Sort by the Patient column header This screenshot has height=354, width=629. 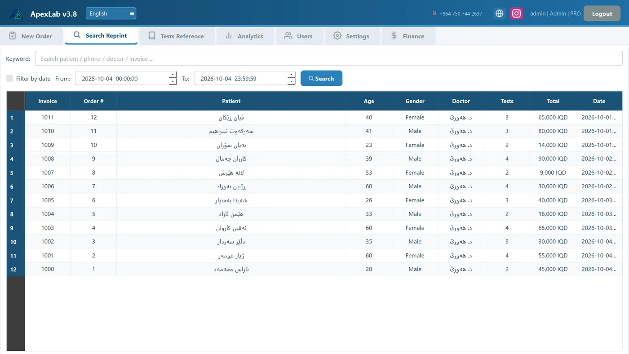[x=231, y=101]
